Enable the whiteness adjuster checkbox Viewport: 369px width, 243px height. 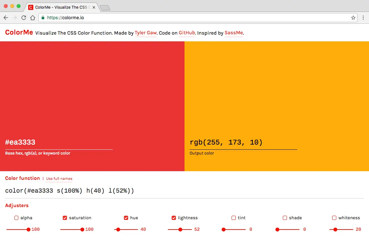pos(334,218)
